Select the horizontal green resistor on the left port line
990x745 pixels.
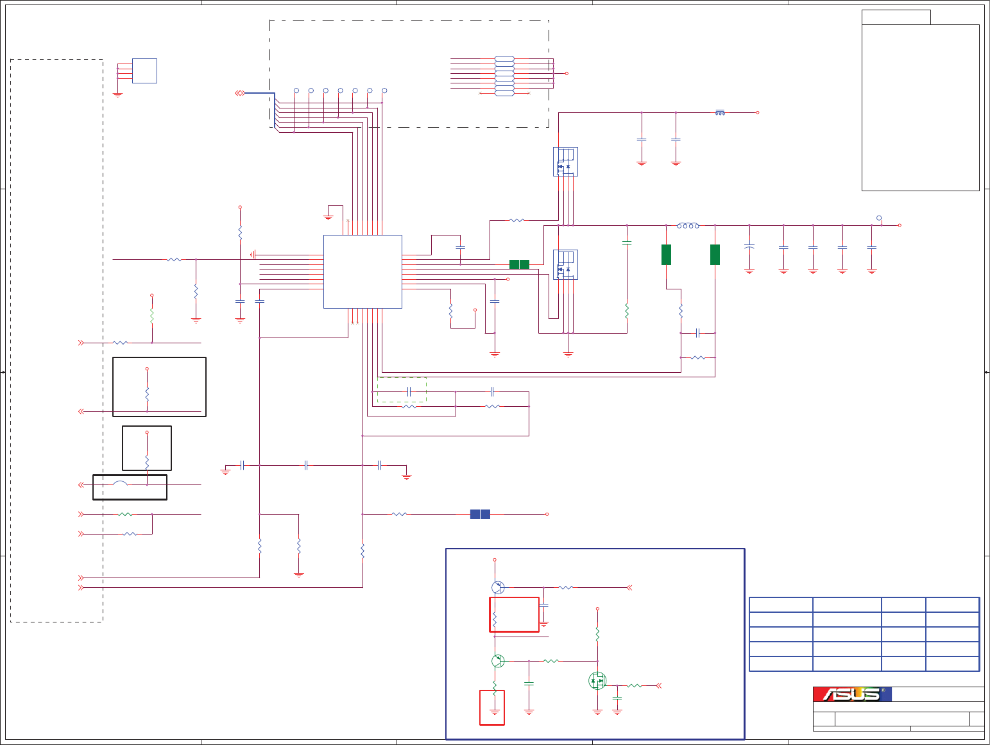pos(125,514)
